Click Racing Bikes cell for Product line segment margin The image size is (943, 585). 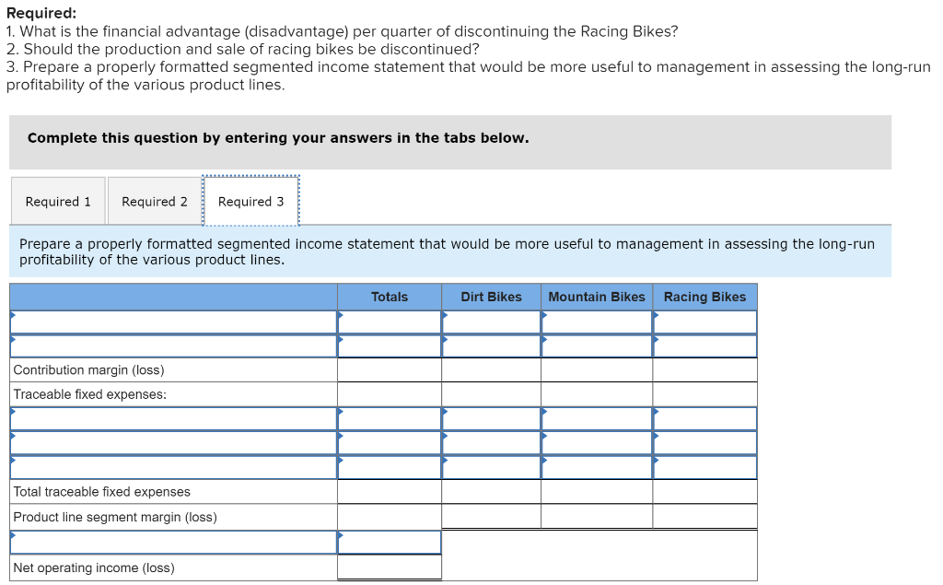tap(704, 517)
